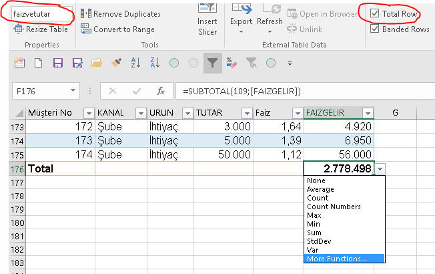This screenshot has height=274, width=435.
Task: Choose Average from the total function list
Action: (x=320, y=189)
